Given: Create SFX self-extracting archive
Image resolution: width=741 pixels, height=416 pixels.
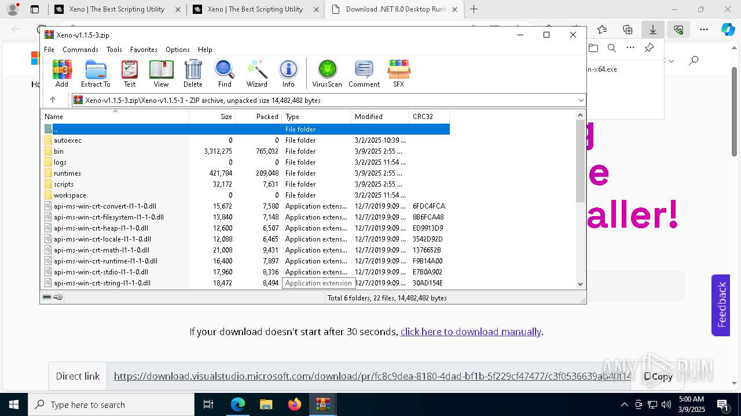Looking at the screenshot, I should pos(399,73).
